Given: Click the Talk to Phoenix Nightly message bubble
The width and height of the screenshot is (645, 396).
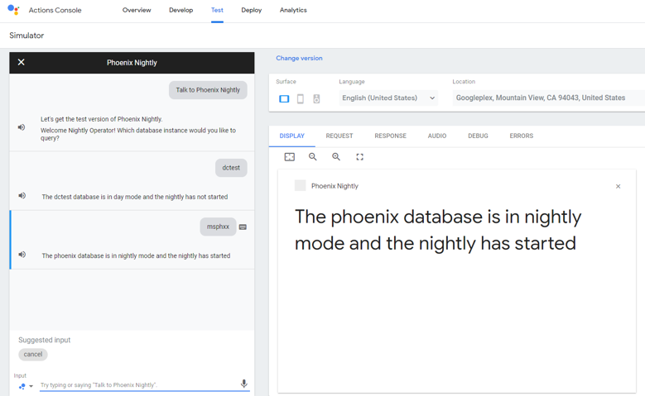Looking at the screenshot, I should click(x=208, y=90).
